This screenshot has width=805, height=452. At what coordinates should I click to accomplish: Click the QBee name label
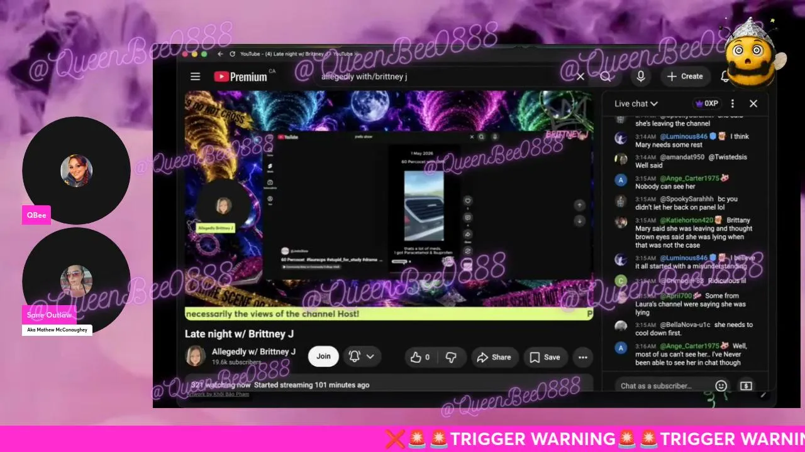(x=36, y=215)
